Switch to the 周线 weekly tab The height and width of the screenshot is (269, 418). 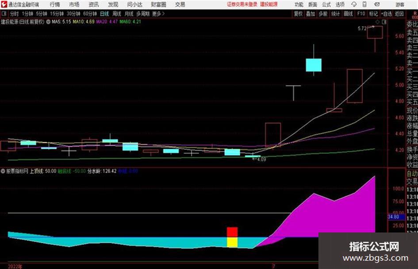coord(117,14)
